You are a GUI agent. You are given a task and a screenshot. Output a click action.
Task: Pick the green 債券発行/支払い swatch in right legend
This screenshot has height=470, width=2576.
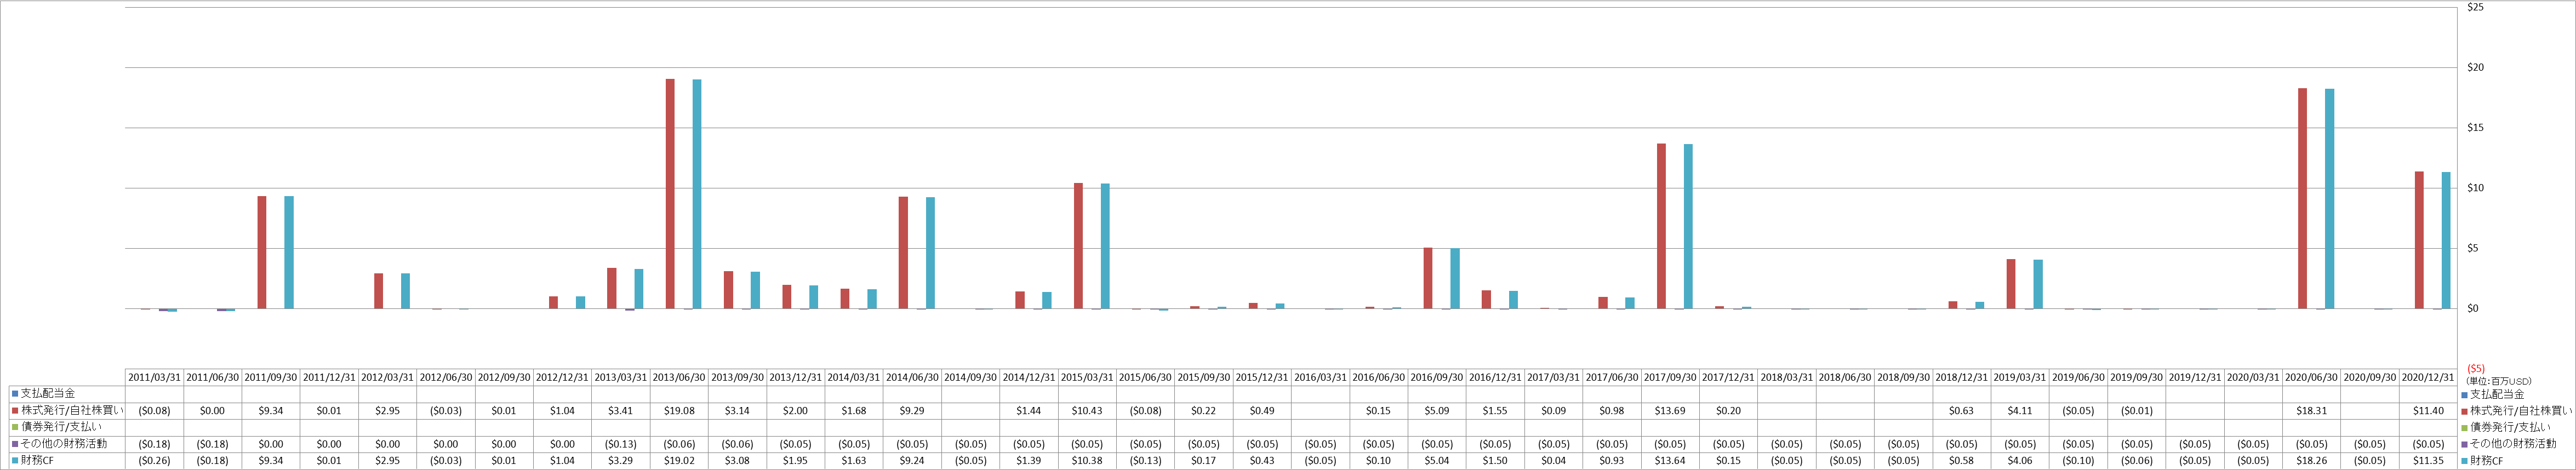(2465, 428)
